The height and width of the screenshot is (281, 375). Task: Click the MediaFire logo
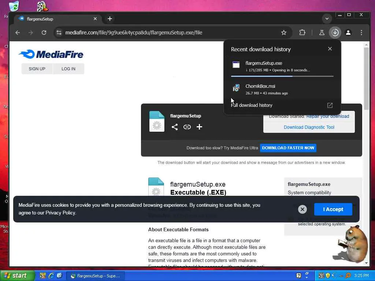51,54
